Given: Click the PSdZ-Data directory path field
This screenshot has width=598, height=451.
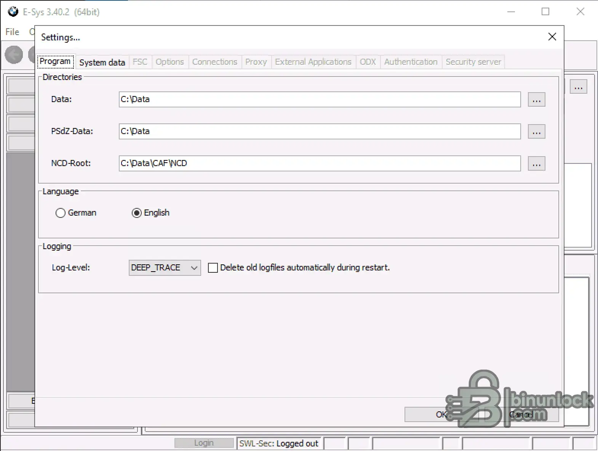Looking at the screenshot, I should (320, 131).
